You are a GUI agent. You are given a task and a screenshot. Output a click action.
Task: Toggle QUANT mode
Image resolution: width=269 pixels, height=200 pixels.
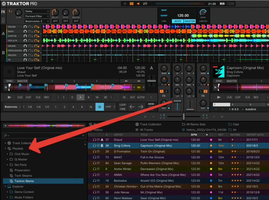point(164,16)
